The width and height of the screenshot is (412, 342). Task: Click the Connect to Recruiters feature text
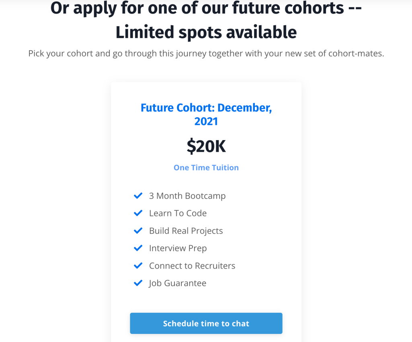click(x=192, y=266)
